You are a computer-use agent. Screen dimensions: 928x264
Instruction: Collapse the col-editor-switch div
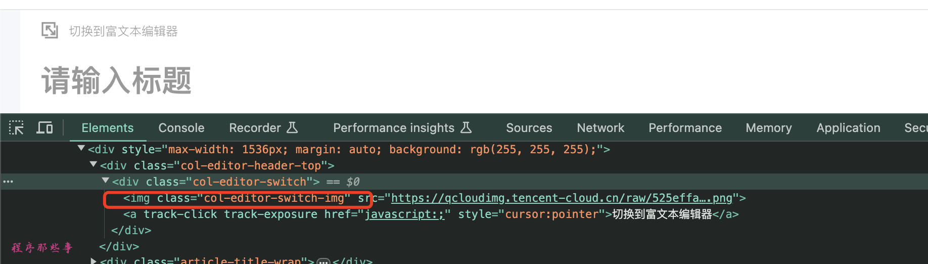105,181
